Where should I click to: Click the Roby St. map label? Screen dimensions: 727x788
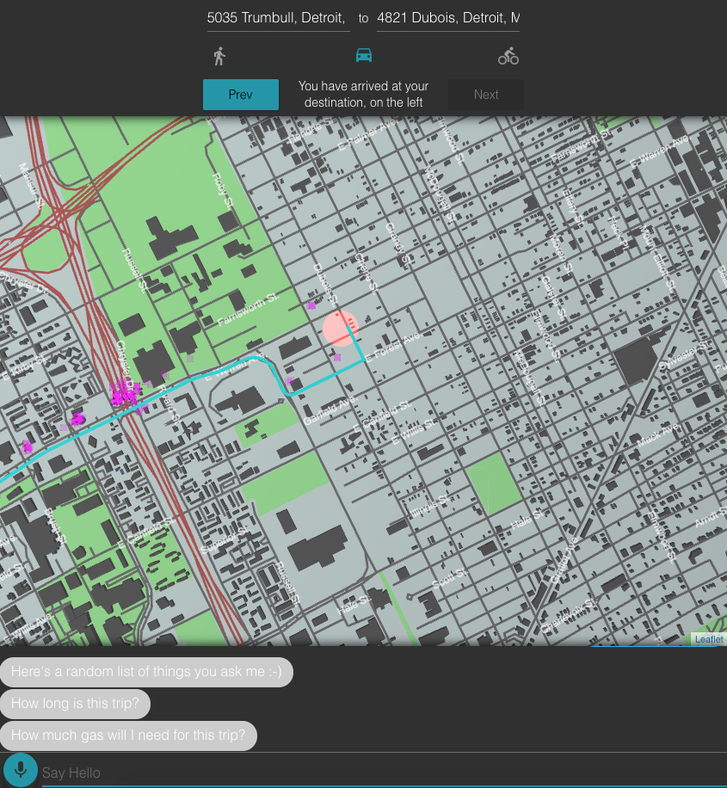pos(223,191)
